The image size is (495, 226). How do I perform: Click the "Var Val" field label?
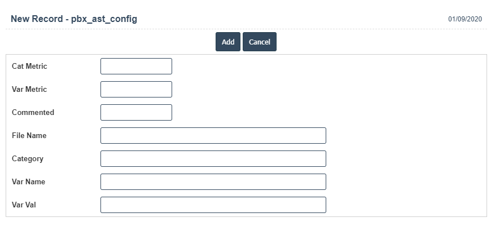[24, 205]
